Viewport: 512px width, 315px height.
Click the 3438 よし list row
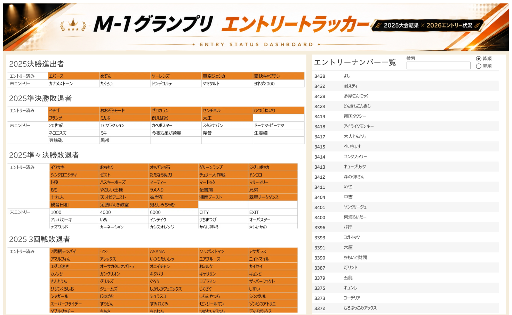tap(406, 76)
